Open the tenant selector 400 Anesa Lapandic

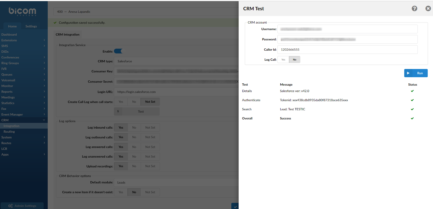pyautogui.click(x=146, y=12)
